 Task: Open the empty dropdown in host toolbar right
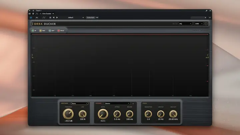tap(199, 18)
